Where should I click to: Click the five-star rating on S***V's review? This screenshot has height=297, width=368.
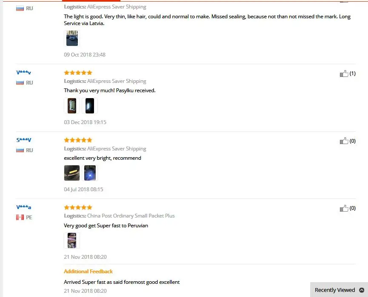pyautogui.click(x=78, y=140)
